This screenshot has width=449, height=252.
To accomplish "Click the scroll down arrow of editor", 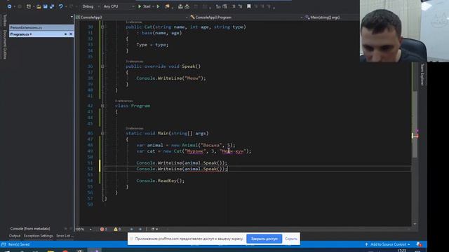I will 415,224.
